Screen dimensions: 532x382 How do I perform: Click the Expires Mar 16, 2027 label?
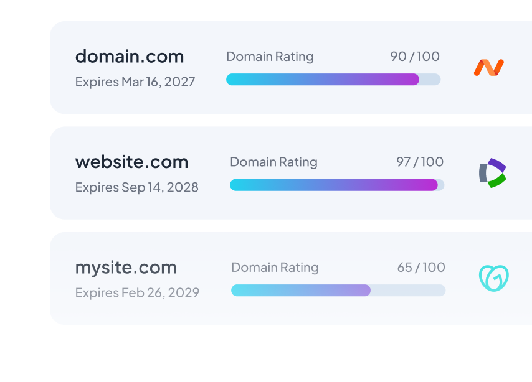[x=135, y=82]
